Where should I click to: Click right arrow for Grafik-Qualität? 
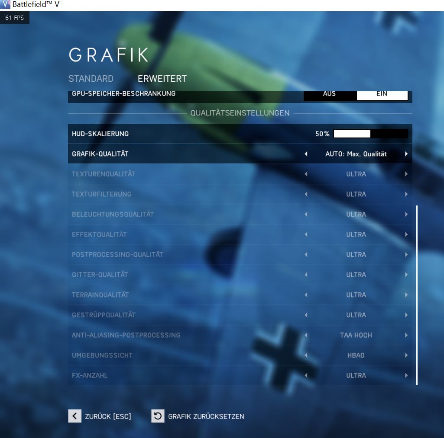point(406,154)
